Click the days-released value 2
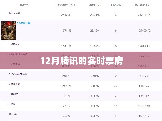Screen dimensions: 162x121 click(116, 76)
